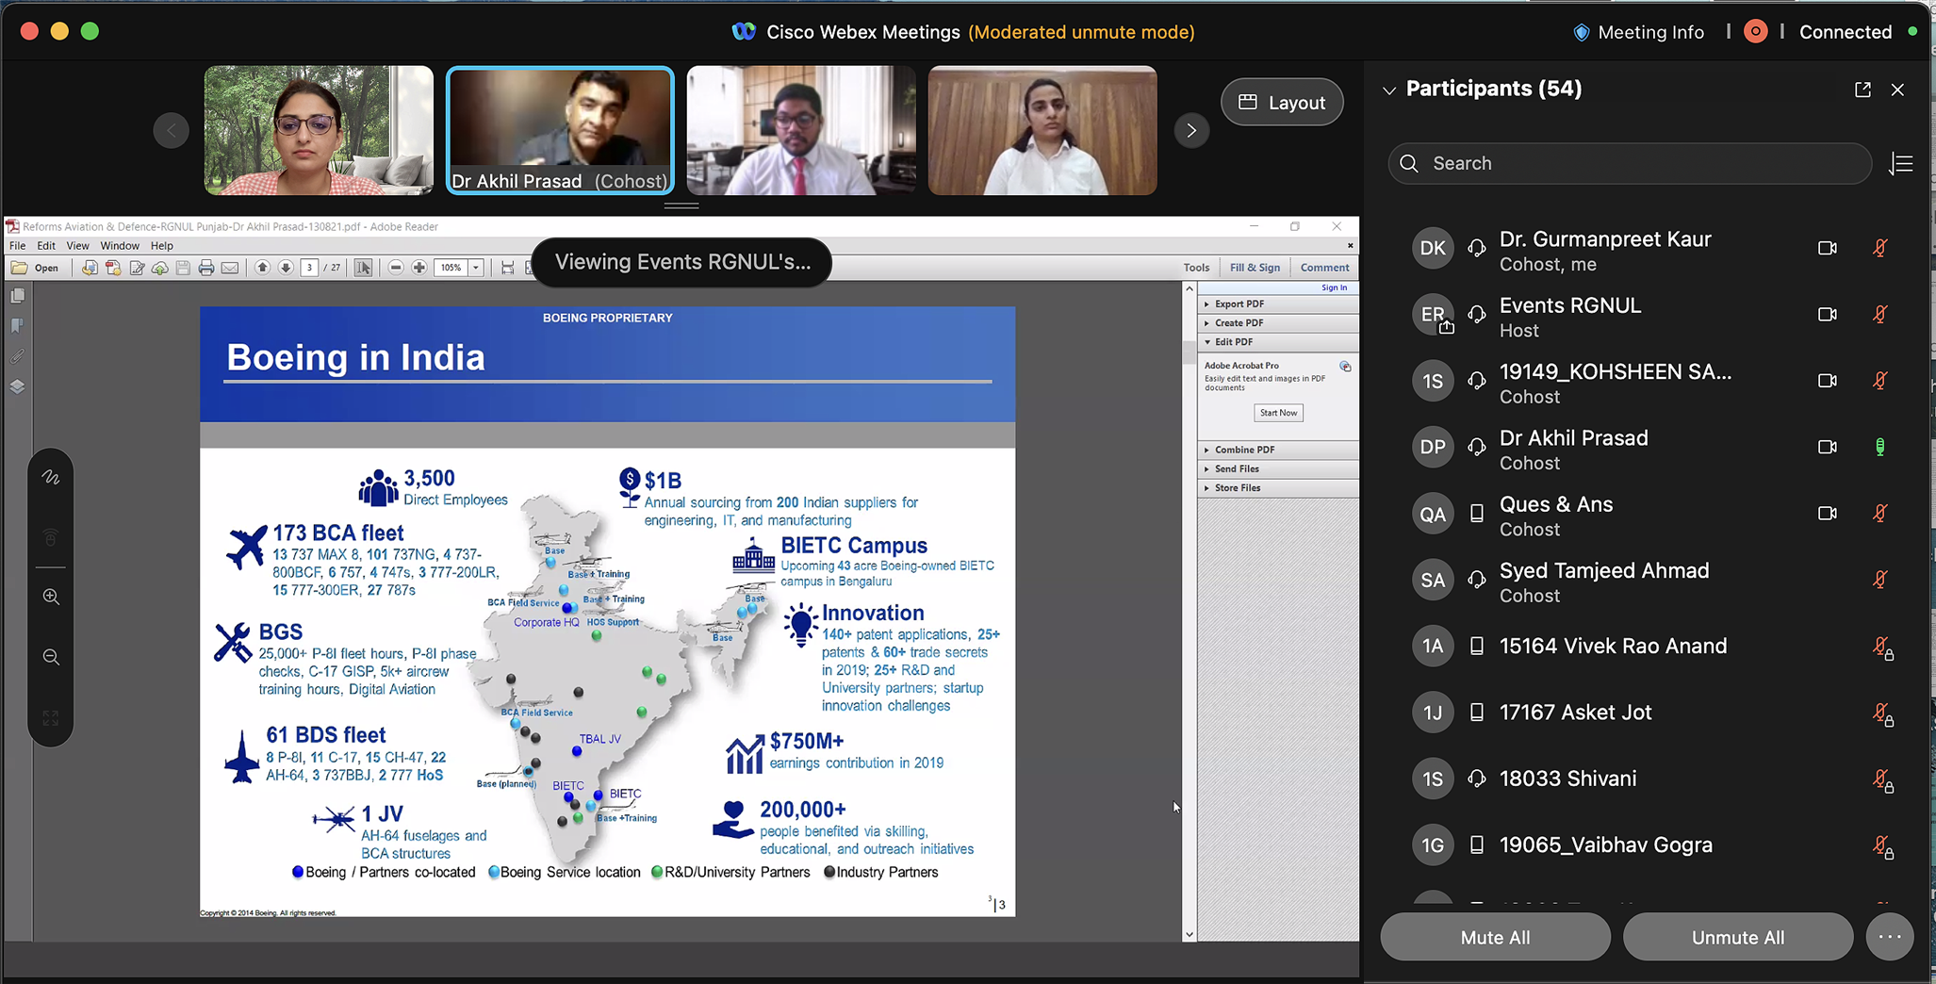1936x984 pixels.
Task: Switch to the Comment tab
Action: pyautogui.click(x=1324, y=268)
